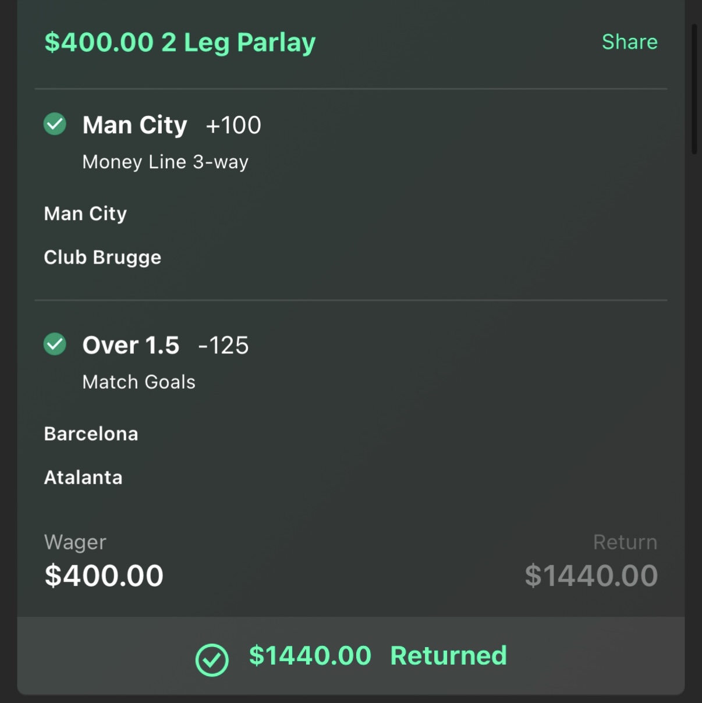702x703 pixels.
Task: Click the vertical scrollbar on the right edge
Action: [694, 88]
